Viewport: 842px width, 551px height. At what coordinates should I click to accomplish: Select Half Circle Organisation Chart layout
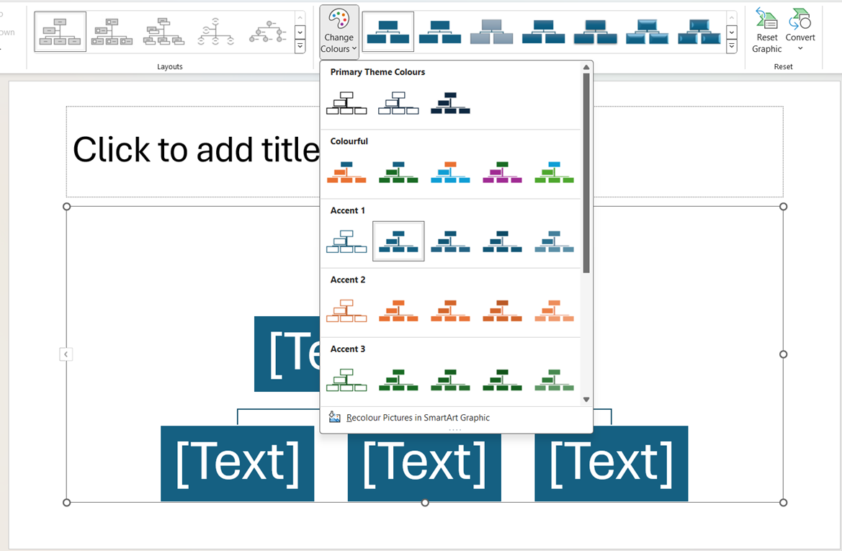(215, 32)
